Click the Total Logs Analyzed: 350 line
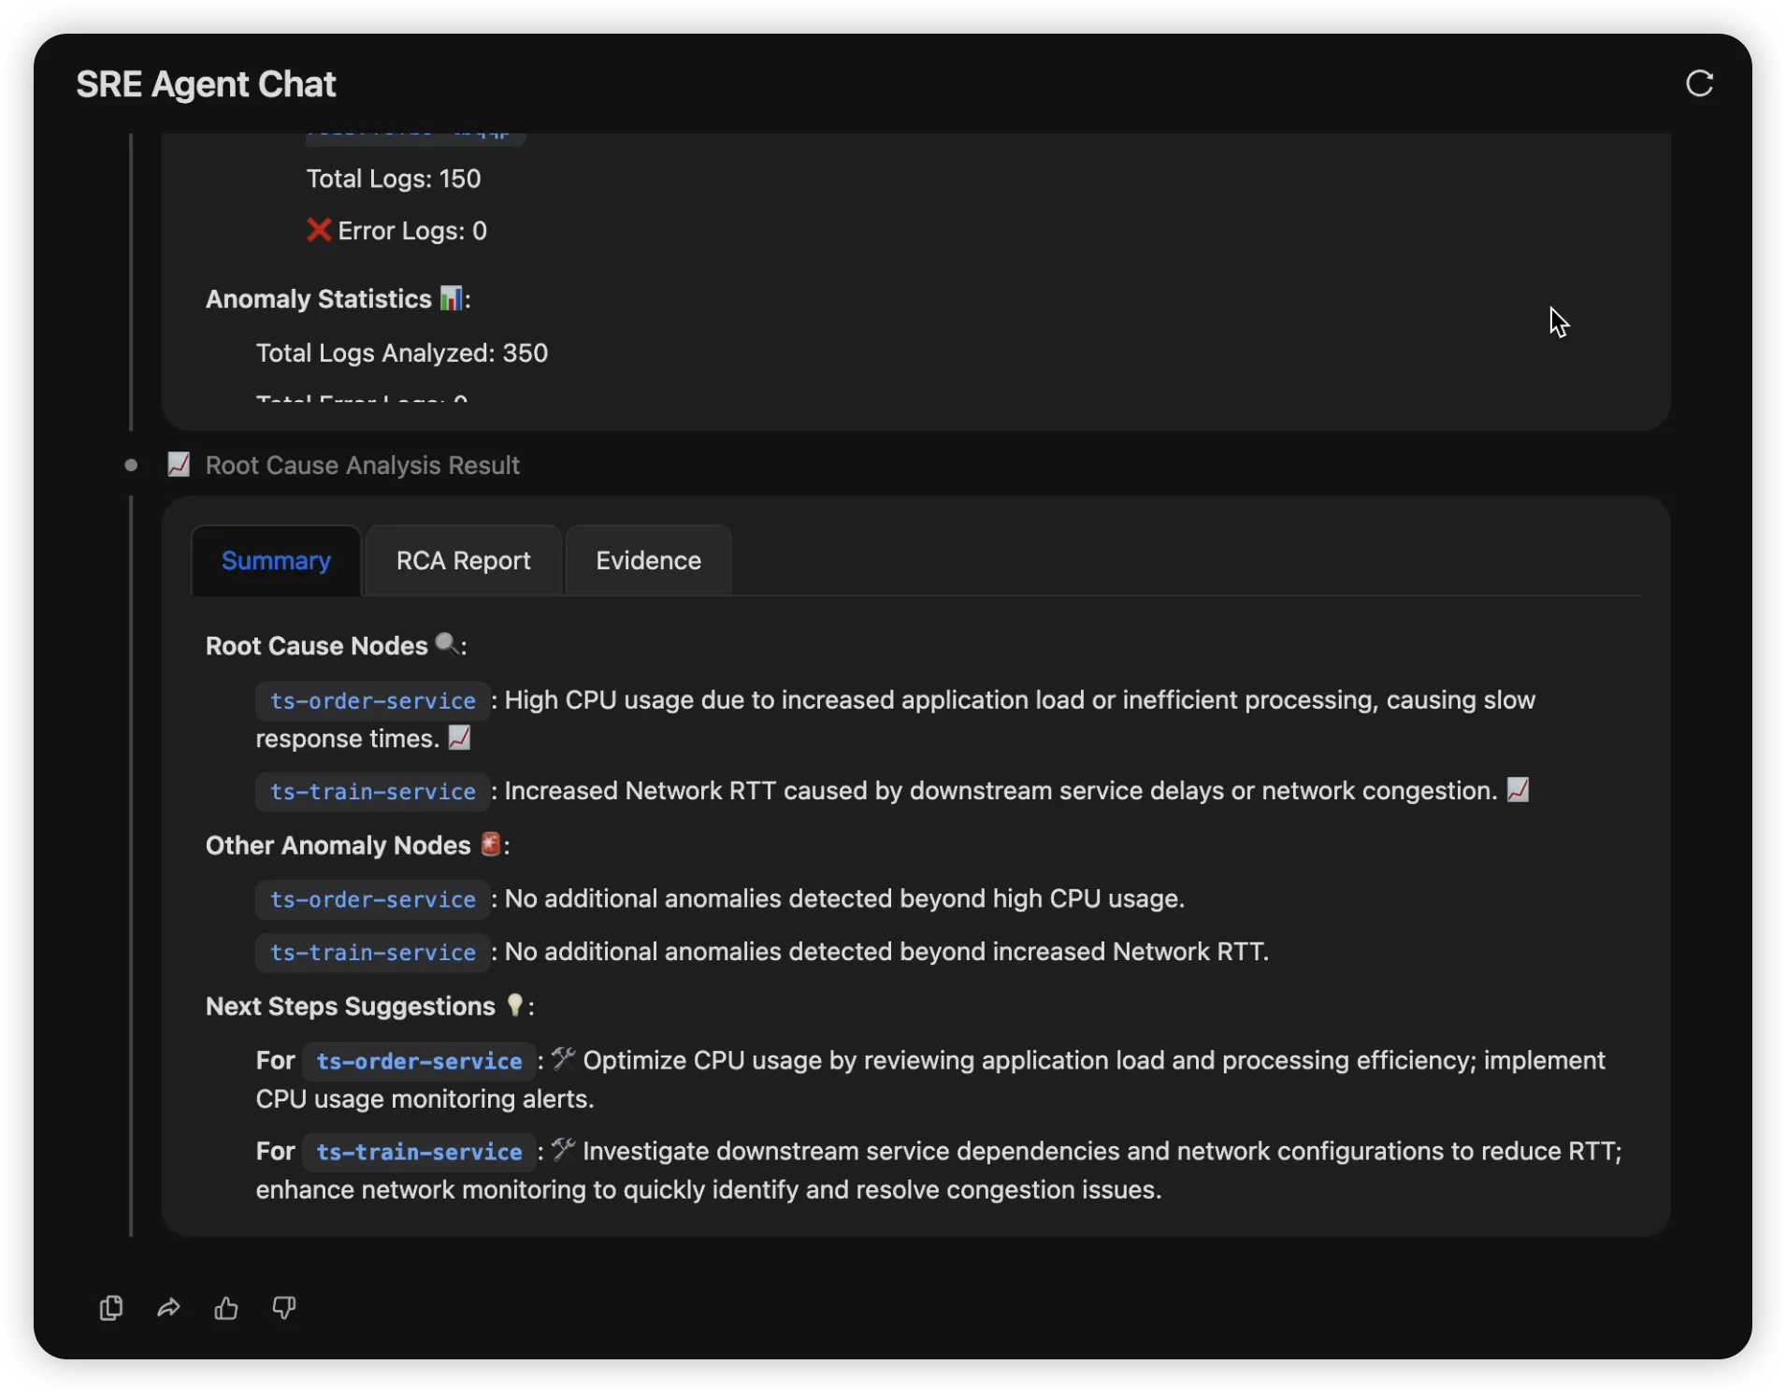 pos(402,353)
